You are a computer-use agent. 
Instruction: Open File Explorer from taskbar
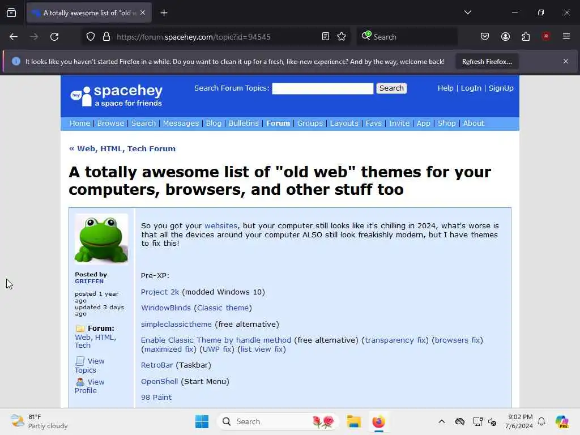pos(353,421)
